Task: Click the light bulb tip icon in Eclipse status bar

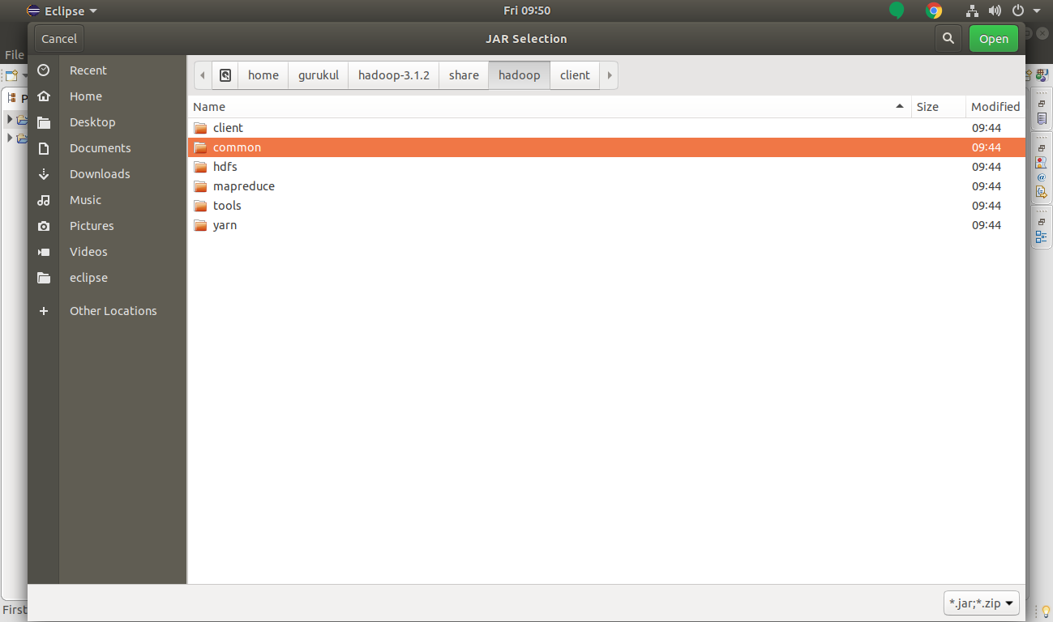Action: [1046, 611]
